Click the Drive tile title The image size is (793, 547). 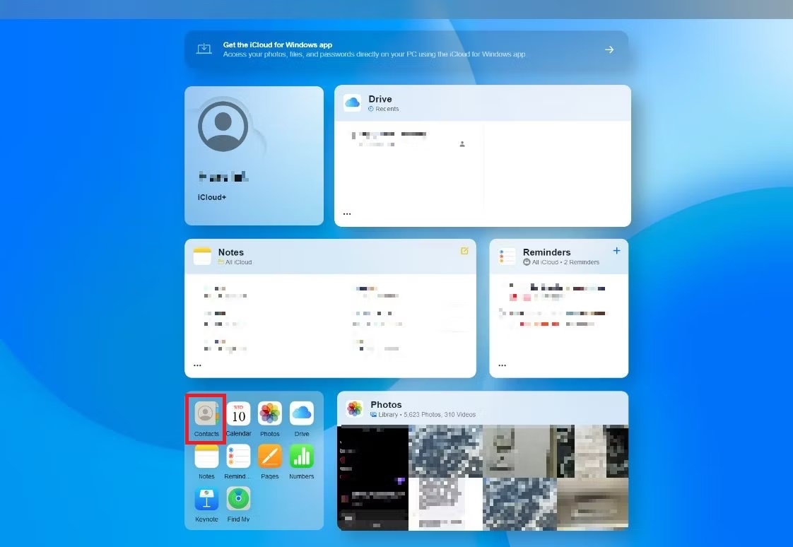(380, 99)
